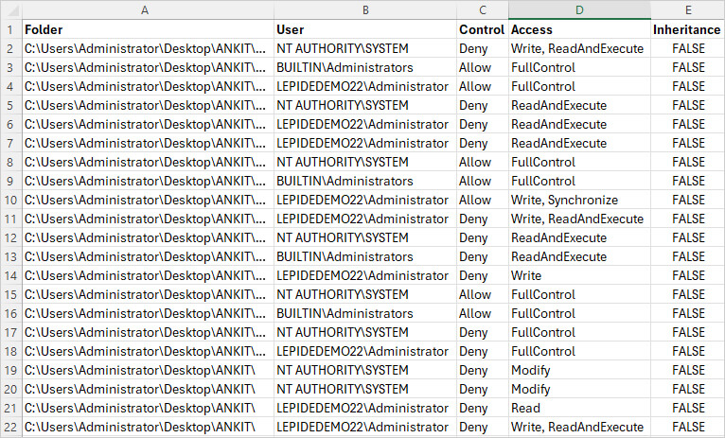
Task: Select column B header
Action: [x=365, y=10]
